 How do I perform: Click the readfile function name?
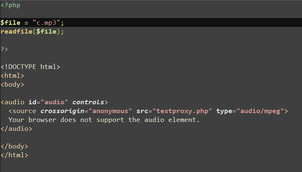point(16,32)
